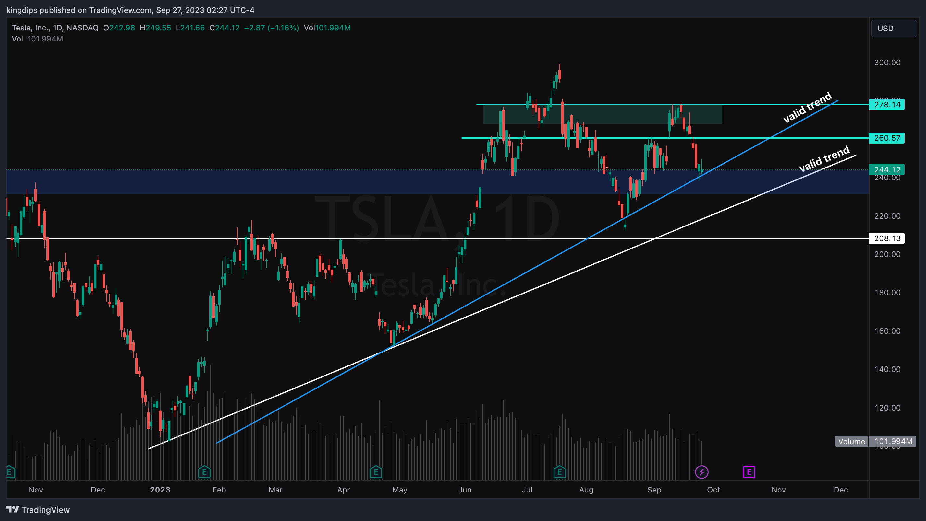
Task: Click the 120.00 price axis label
Action: 887,408
